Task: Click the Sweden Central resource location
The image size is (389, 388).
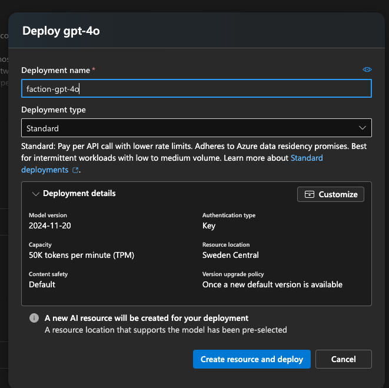Action: coord(230,255)
